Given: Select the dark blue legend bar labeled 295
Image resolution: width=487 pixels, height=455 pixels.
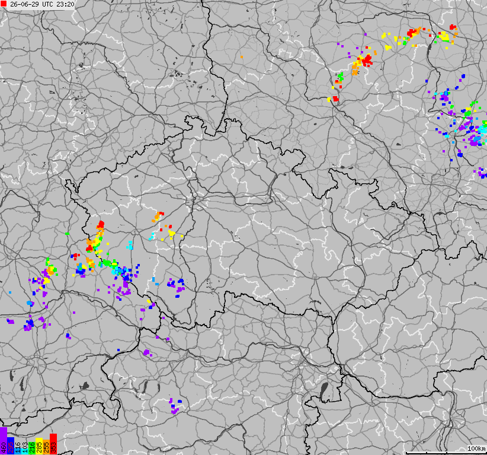Looking at the screenshot, I should coord(11,446).
